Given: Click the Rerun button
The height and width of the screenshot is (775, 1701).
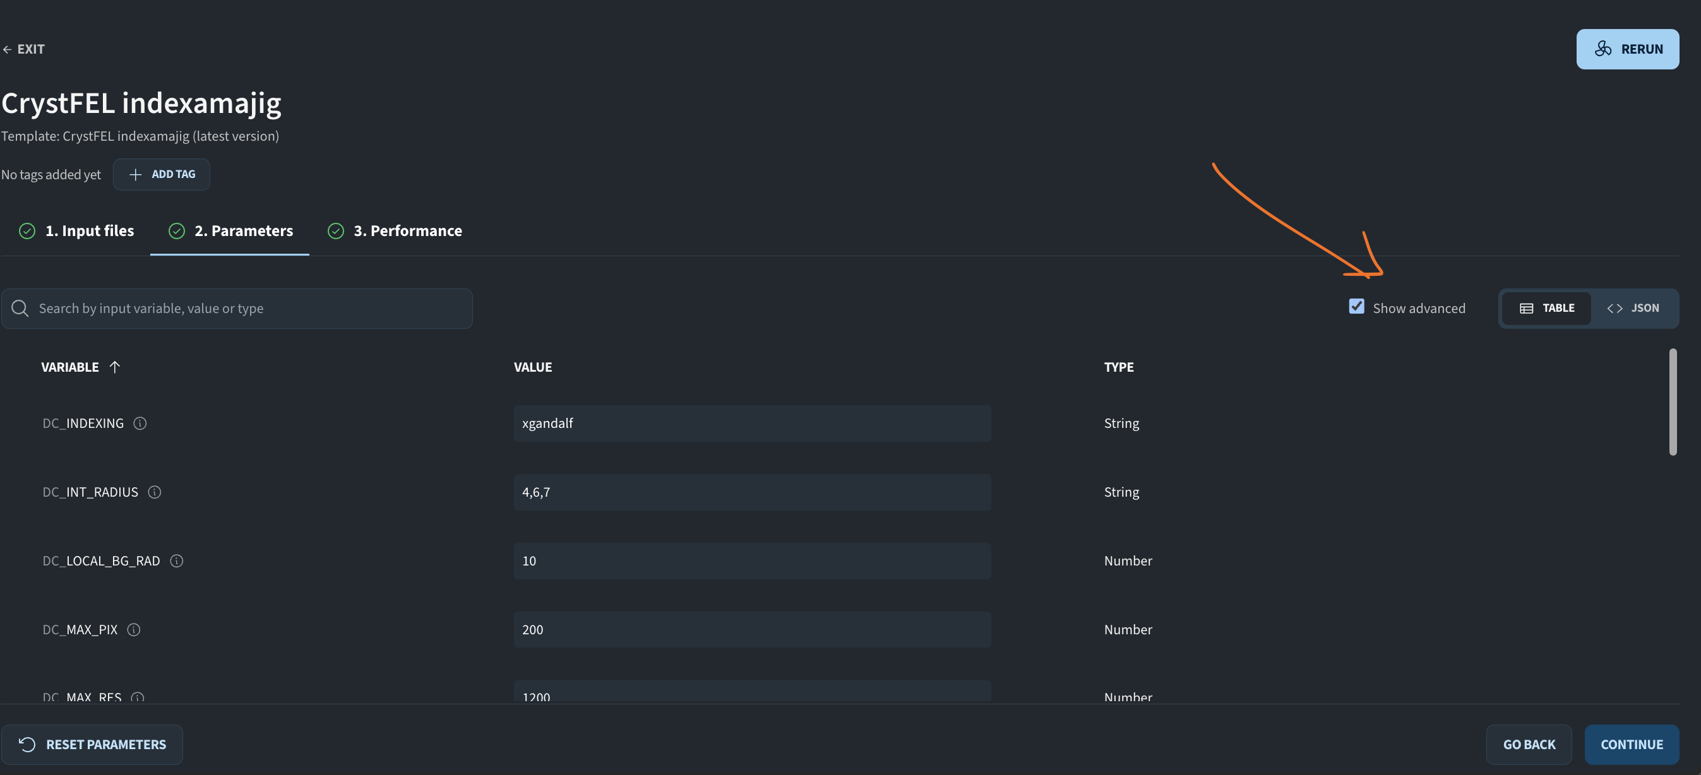Looking at the screenshot, I should [1628, 49].
